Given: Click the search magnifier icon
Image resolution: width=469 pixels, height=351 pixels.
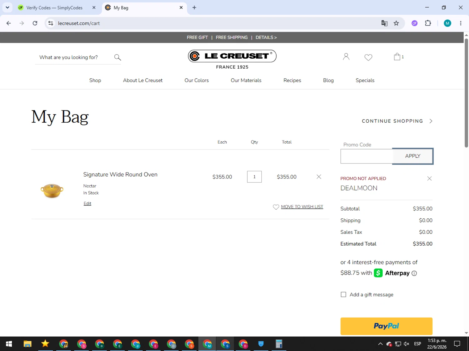Looking at the screenshot, I should click(x=118, y=57).
